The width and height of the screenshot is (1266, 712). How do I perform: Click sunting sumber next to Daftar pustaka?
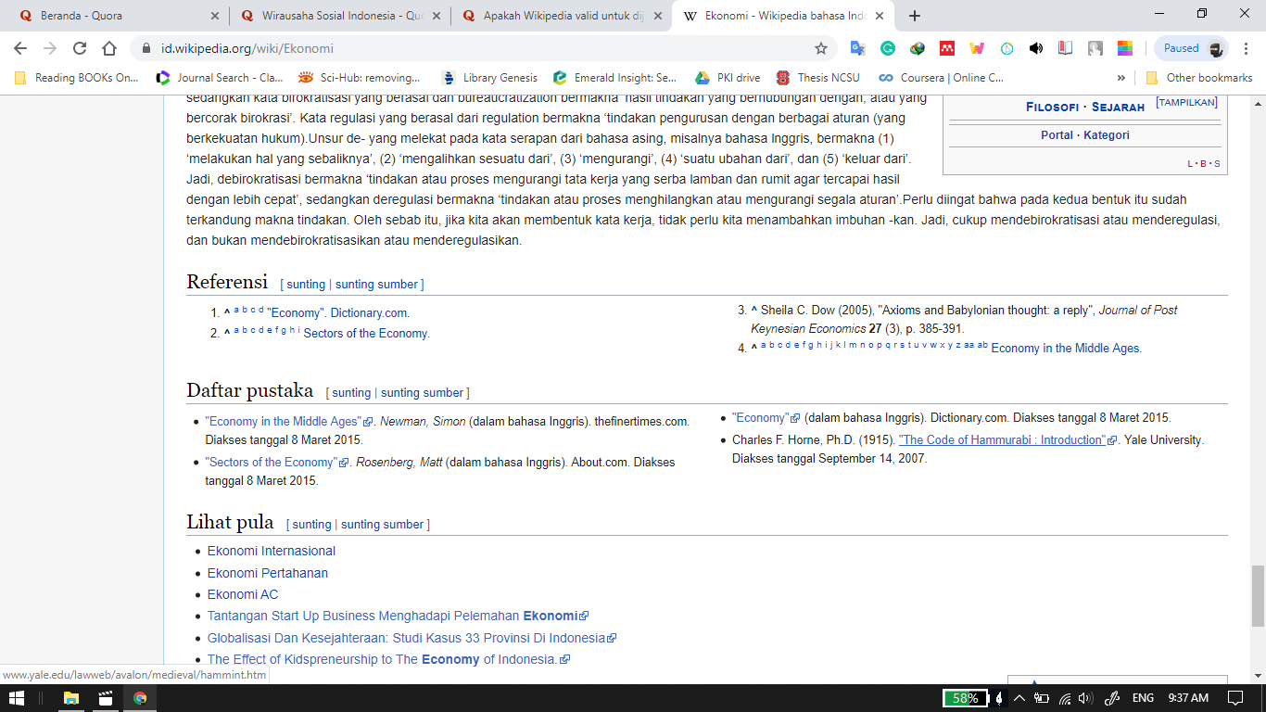422,393
